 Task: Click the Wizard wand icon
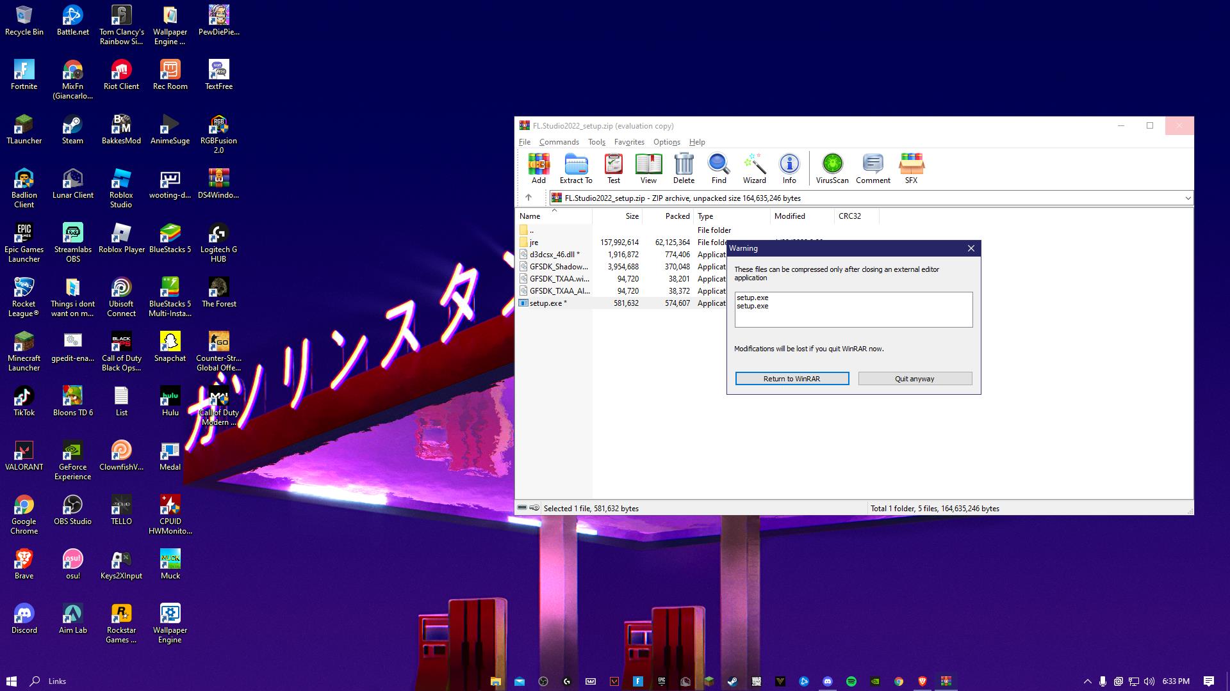coord(754,169)
